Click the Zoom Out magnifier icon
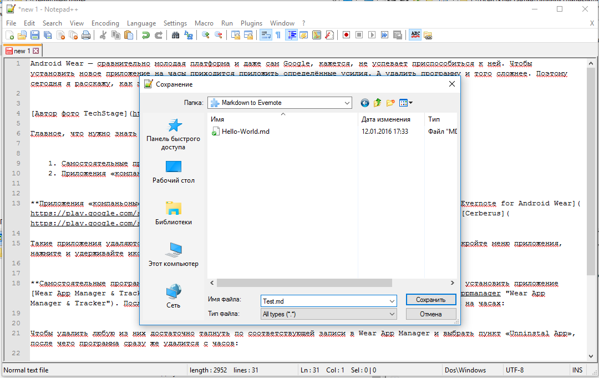This screenshot has height=378, width=599. point(218,35)
